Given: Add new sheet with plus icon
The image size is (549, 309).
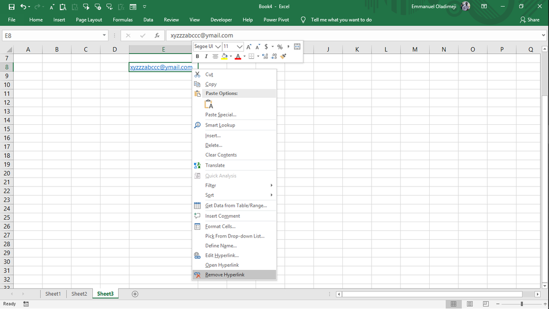Looking at the screenshot, I should click(135, 294).
